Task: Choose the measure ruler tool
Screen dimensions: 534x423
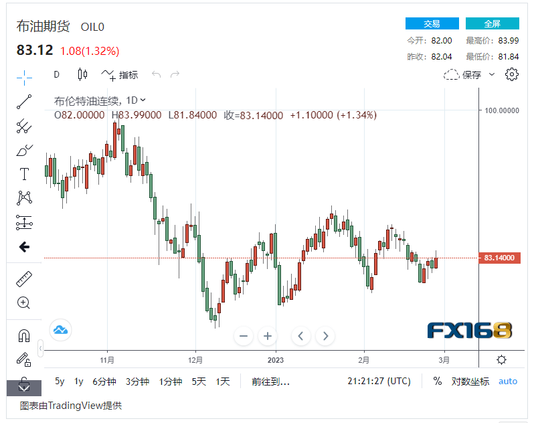Action: 24,278
